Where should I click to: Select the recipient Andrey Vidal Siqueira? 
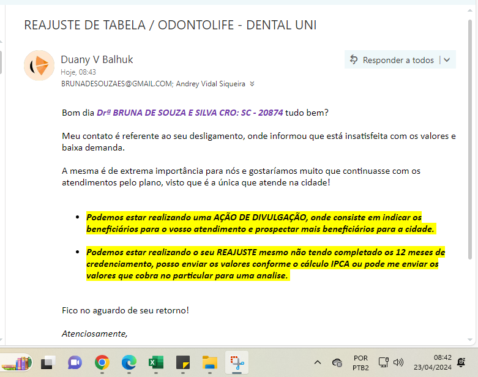click(x=211, y=84)
